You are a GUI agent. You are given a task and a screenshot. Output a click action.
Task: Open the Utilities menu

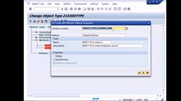pyautogui.click(x=67, y=4)
